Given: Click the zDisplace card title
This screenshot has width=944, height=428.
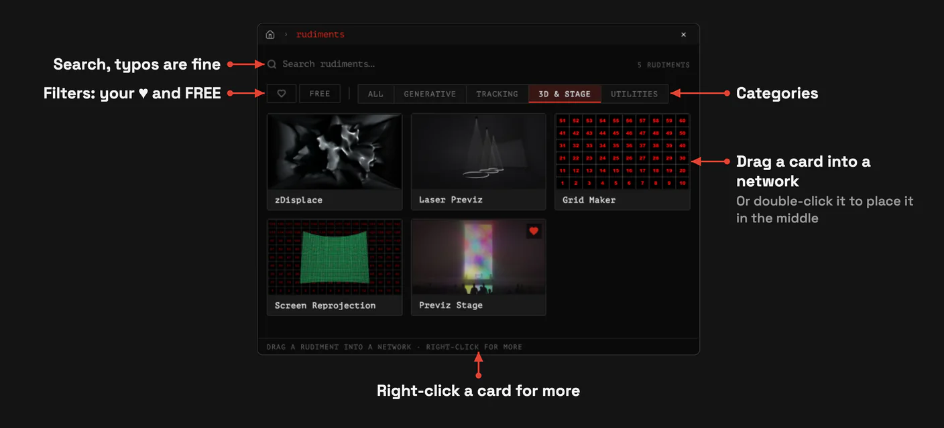Looking at the screenshot, I should (x=298, y=200).
